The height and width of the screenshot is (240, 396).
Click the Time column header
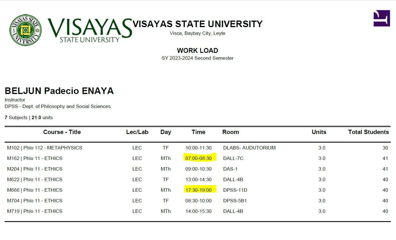click(x=198, y=132)
